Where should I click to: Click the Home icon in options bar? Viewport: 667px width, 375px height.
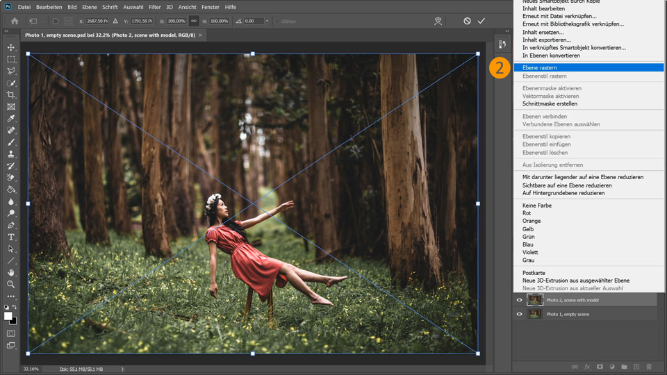tap(14, 21)
